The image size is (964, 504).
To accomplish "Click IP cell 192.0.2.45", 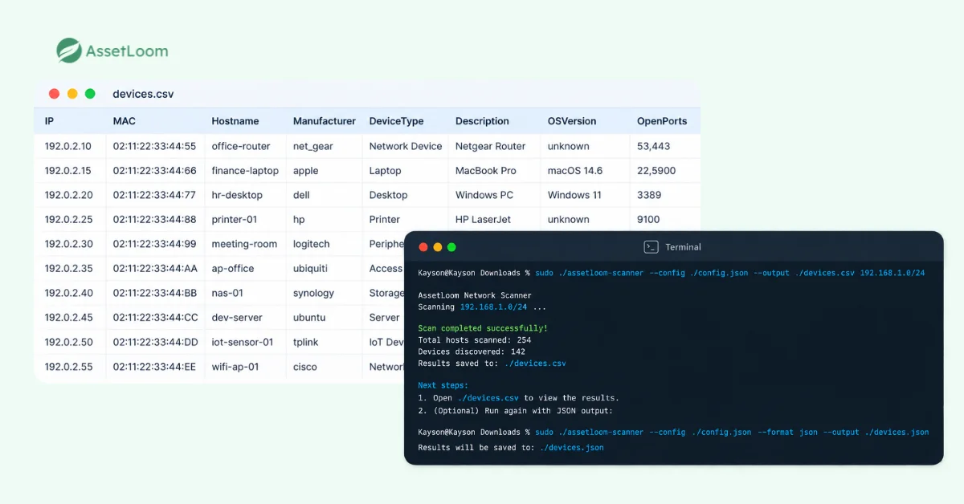I will click(68, 317).
